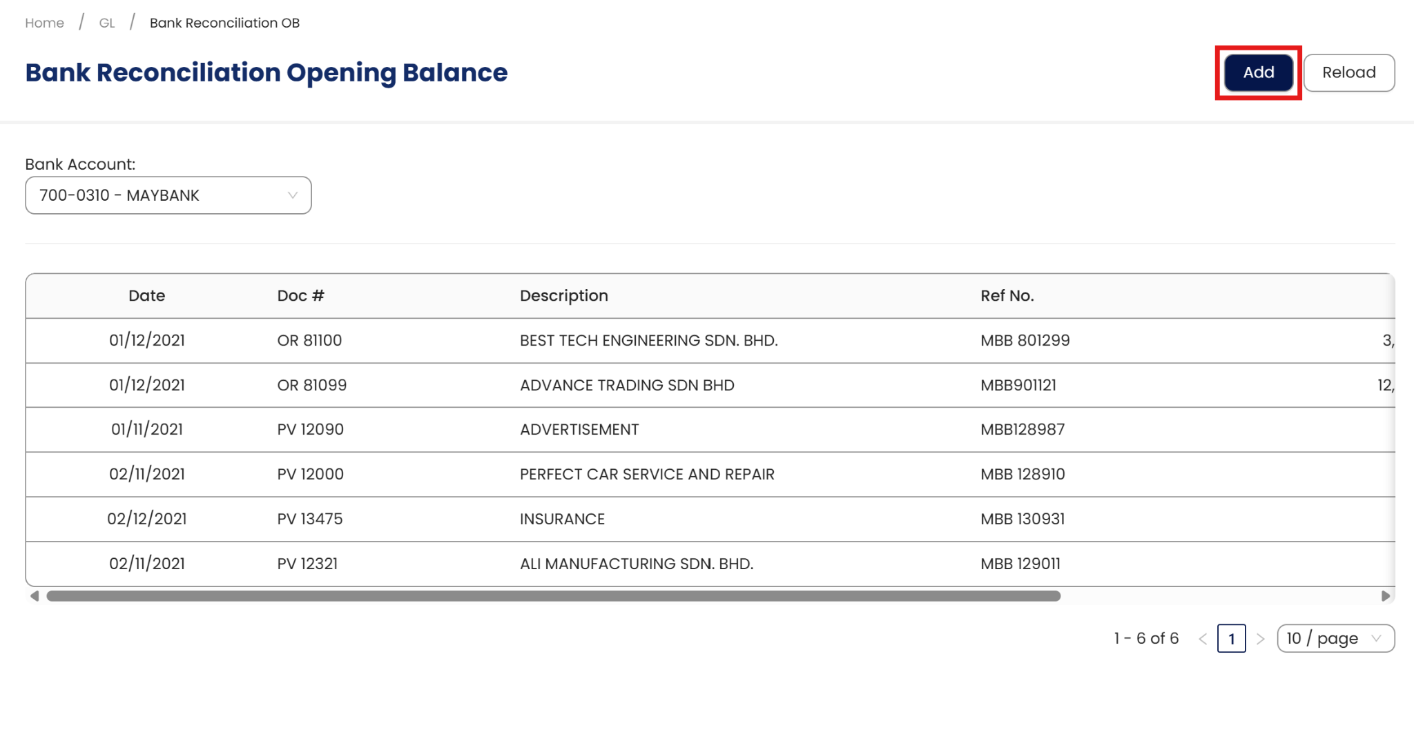Click the Add button

[x=1258, y=72]
